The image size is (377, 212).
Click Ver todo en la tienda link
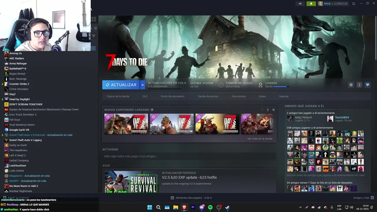coord(260,139)
